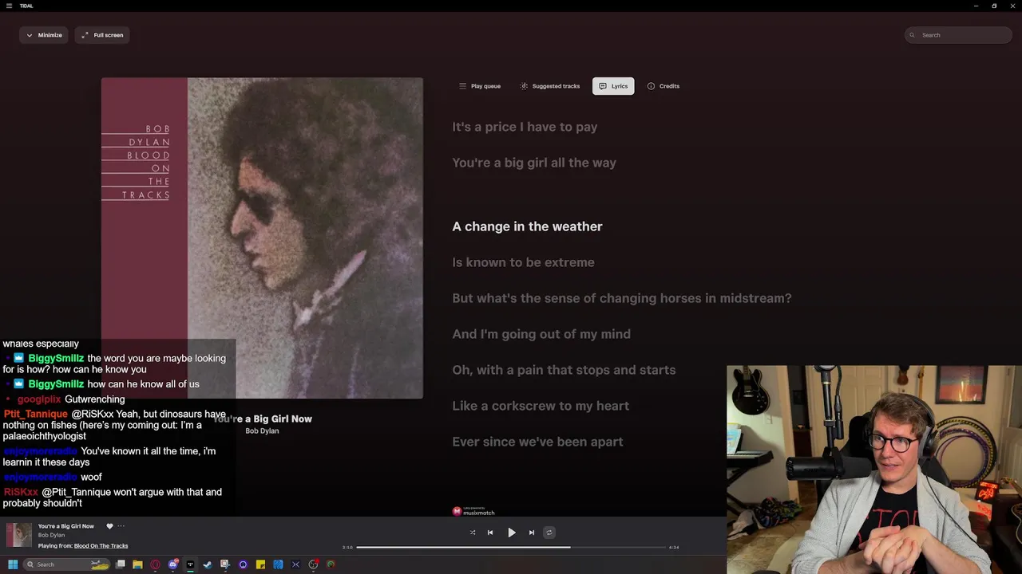1022x574 pixels.
Task: Click lyric "Is known to be extreme"
Action: (x=523, y=262)
